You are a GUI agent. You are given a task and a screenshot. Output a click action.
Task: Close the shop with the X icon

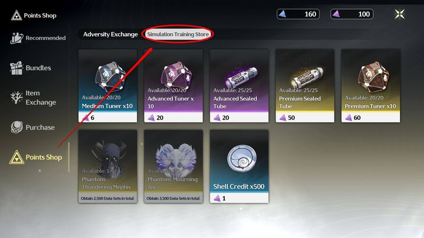point(400,14)
